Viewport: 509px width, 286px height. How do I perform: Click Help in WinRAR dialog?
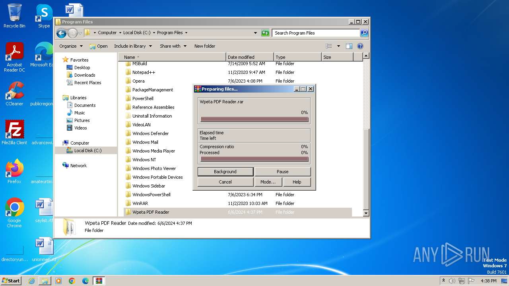pyautogui.click(x=297, y=182)
